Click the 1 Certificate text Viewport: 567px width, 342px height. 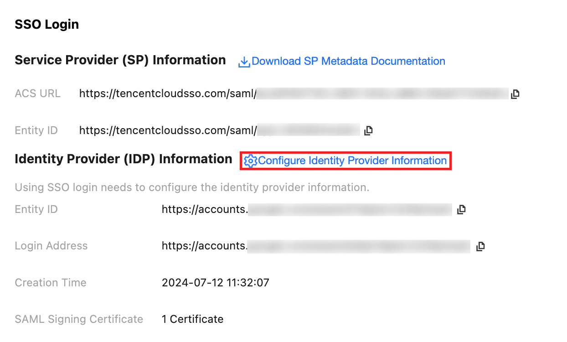(x=192, y=319)
